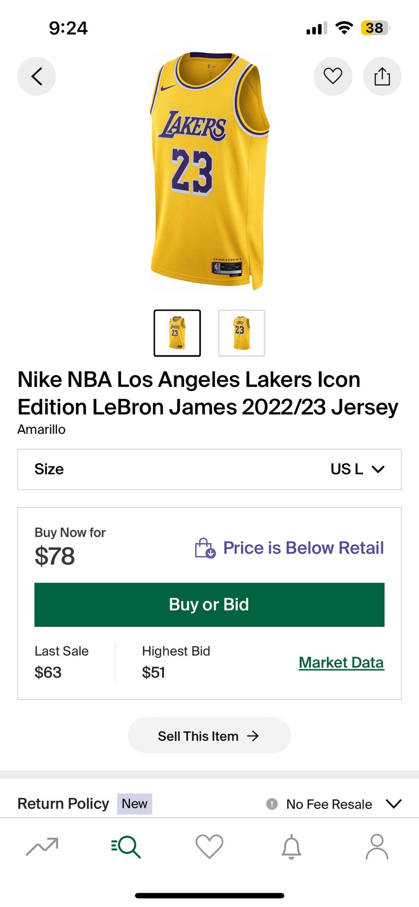Viewport: 419px width, 907px height.
Task: Tap the info icon beside No Fee Resale
Action: point(272,804)
